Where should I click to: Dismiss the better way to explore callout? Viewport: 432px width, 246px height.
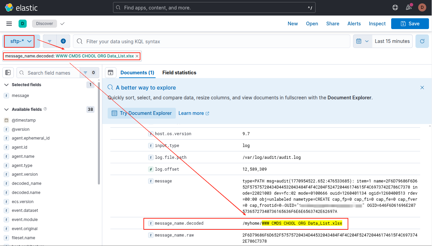[x=422, y=88]
